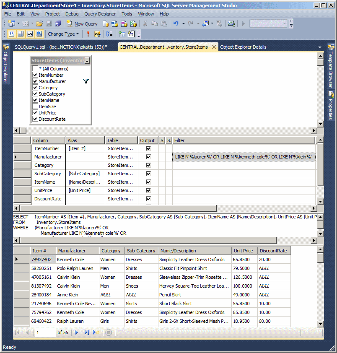
Task: Click the Analysis Services MDX Query icon
Action: coord(114,23)
